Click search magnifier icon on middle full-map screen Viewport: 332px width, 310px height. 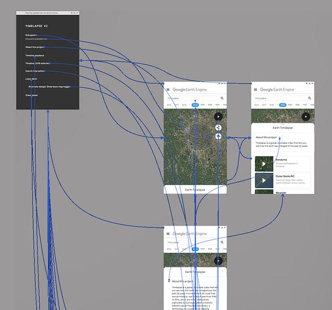(x=222, y=98)
